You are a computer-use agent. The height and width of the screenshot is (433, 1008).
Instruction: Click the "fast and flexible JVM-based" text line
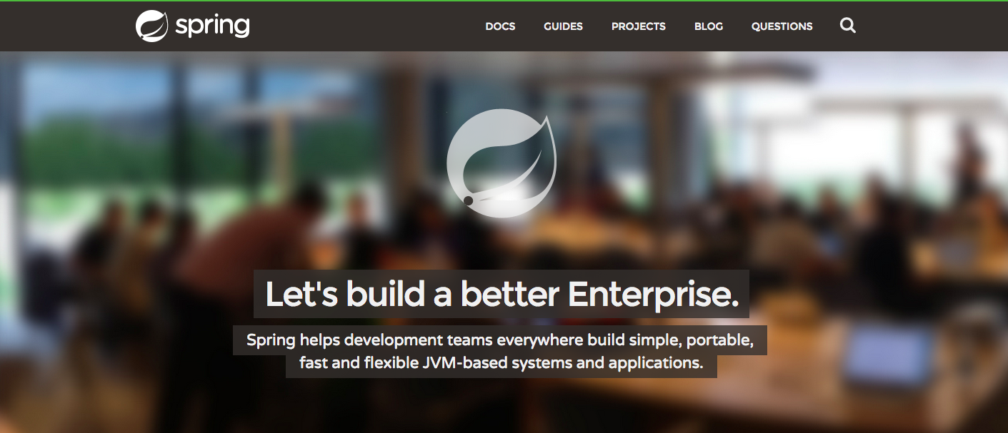[501, 363]
